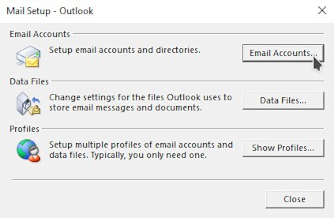This screenshot has width=334, height=218.
Task: Click the Mail Setup - Outlook title text
Action: tap(50, 11)
